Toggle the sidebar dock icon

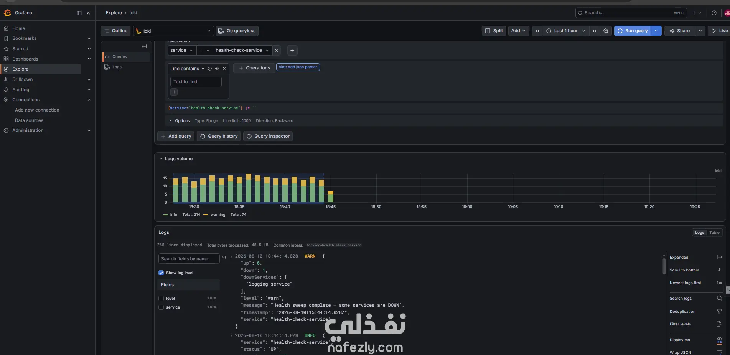pos(79,13)
